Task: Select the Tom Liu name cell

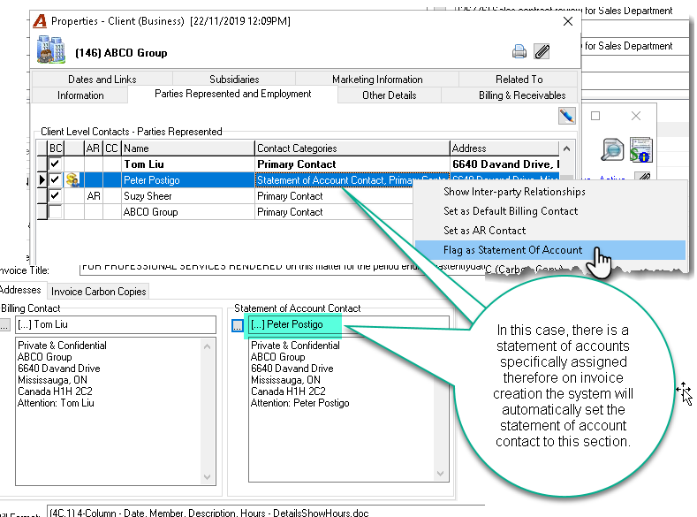Action: [188, 164]
